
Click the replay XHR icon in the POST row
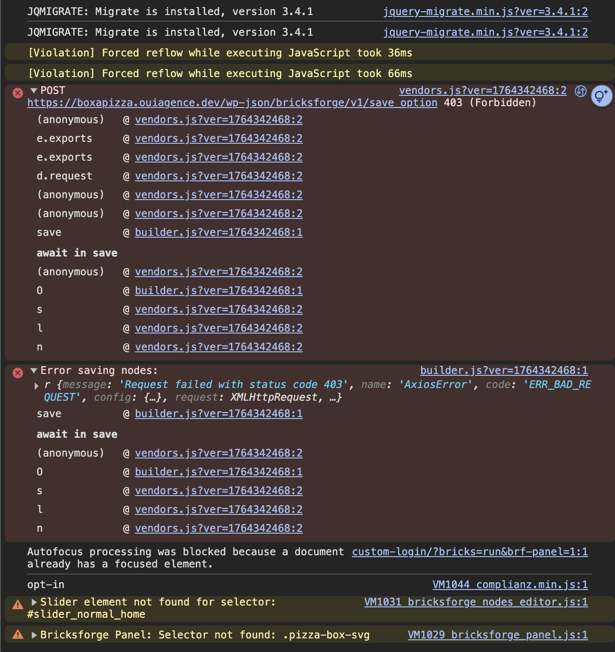point(581,91)
